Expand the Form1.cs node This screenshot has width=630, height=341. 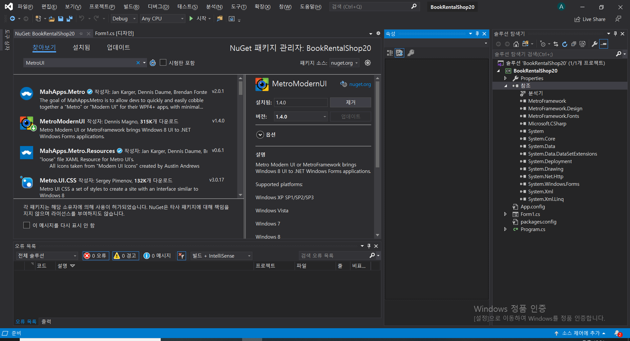[505, 214]
